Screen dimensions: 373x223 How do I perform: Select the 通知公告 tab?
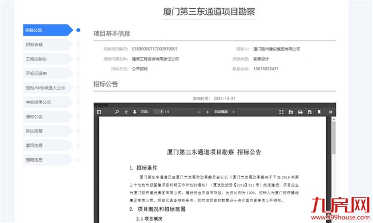click(x=48, y=117)
